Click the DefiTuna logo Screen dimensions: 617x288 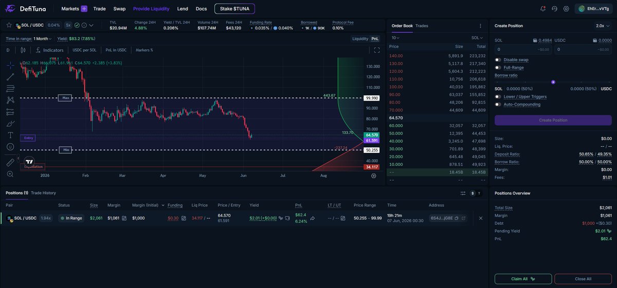(26, 9)
